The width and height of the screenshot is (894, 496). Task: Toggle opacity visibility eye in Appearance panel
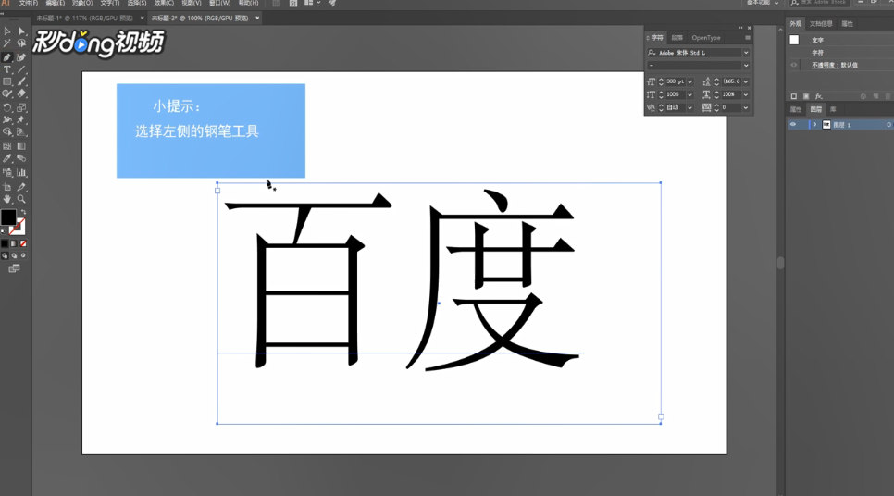point(794,65)
